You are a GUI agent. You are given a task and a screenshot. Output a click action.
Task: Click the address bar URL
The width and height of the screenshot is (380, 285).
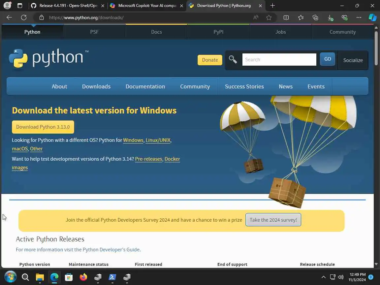86,17
